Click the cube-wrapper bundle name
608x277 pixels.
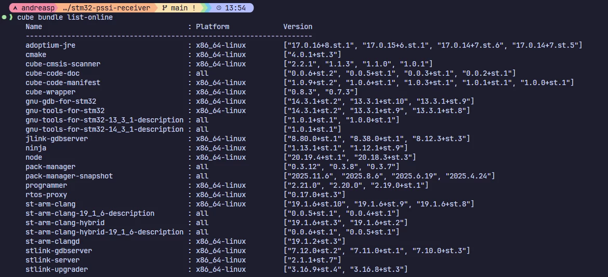click(50, 92)
